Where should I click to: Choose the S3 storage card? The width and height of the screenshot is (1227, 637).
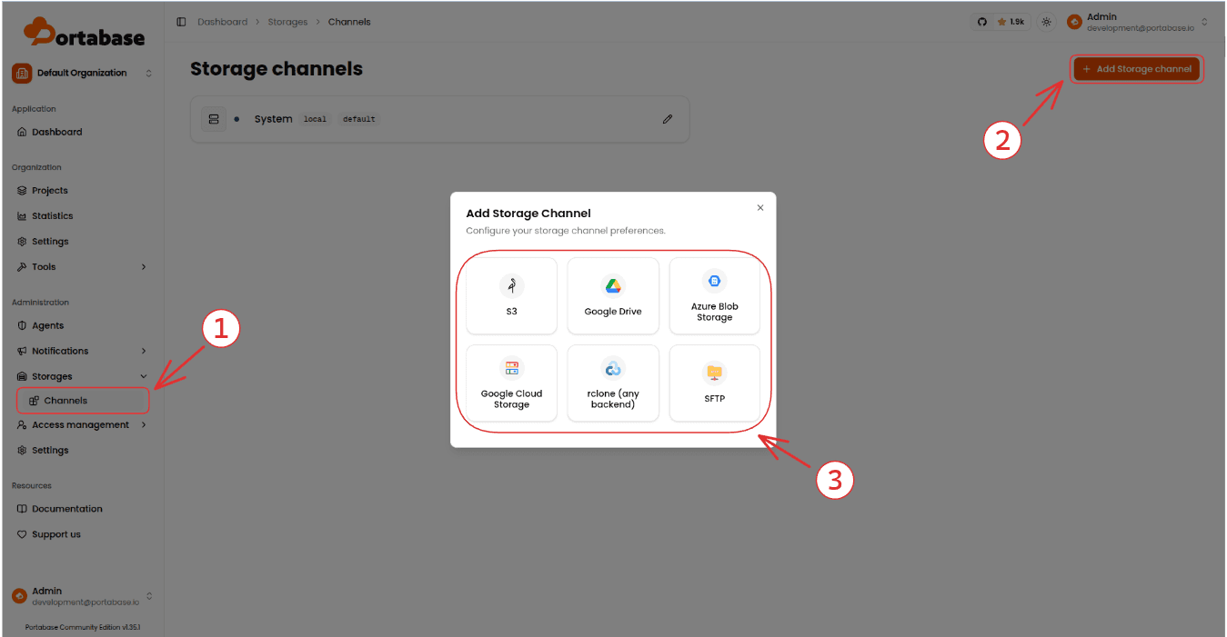512,296
